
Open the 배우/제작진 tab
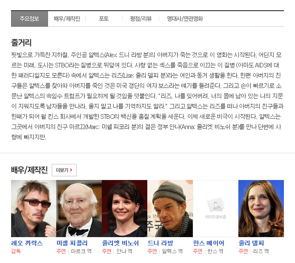coord(67,19)
